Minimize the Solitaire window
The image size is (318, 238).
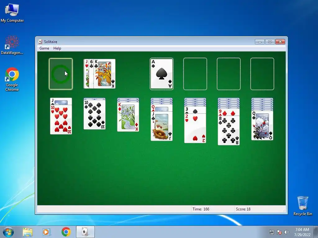tap(260, 42)
